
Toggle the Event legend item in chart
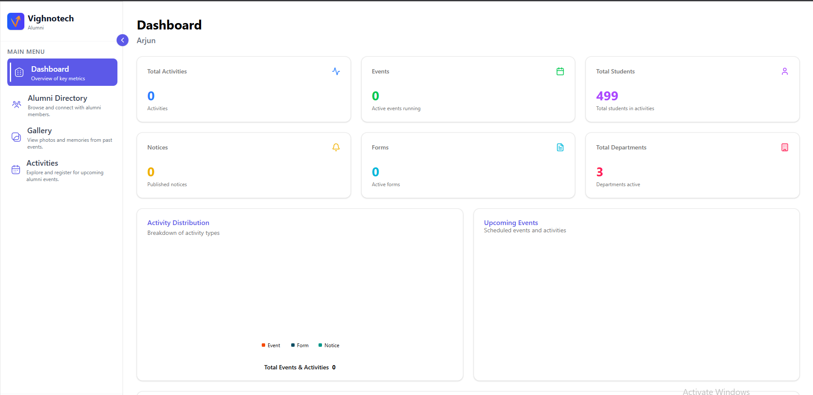[271, 345]
